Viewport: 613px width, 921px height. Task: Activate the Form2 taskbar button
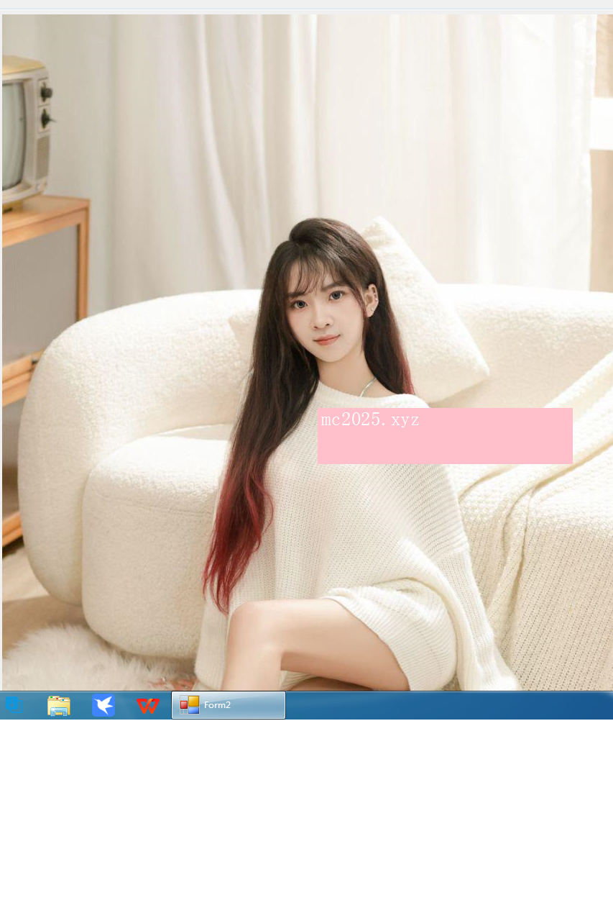click(229, 705)
